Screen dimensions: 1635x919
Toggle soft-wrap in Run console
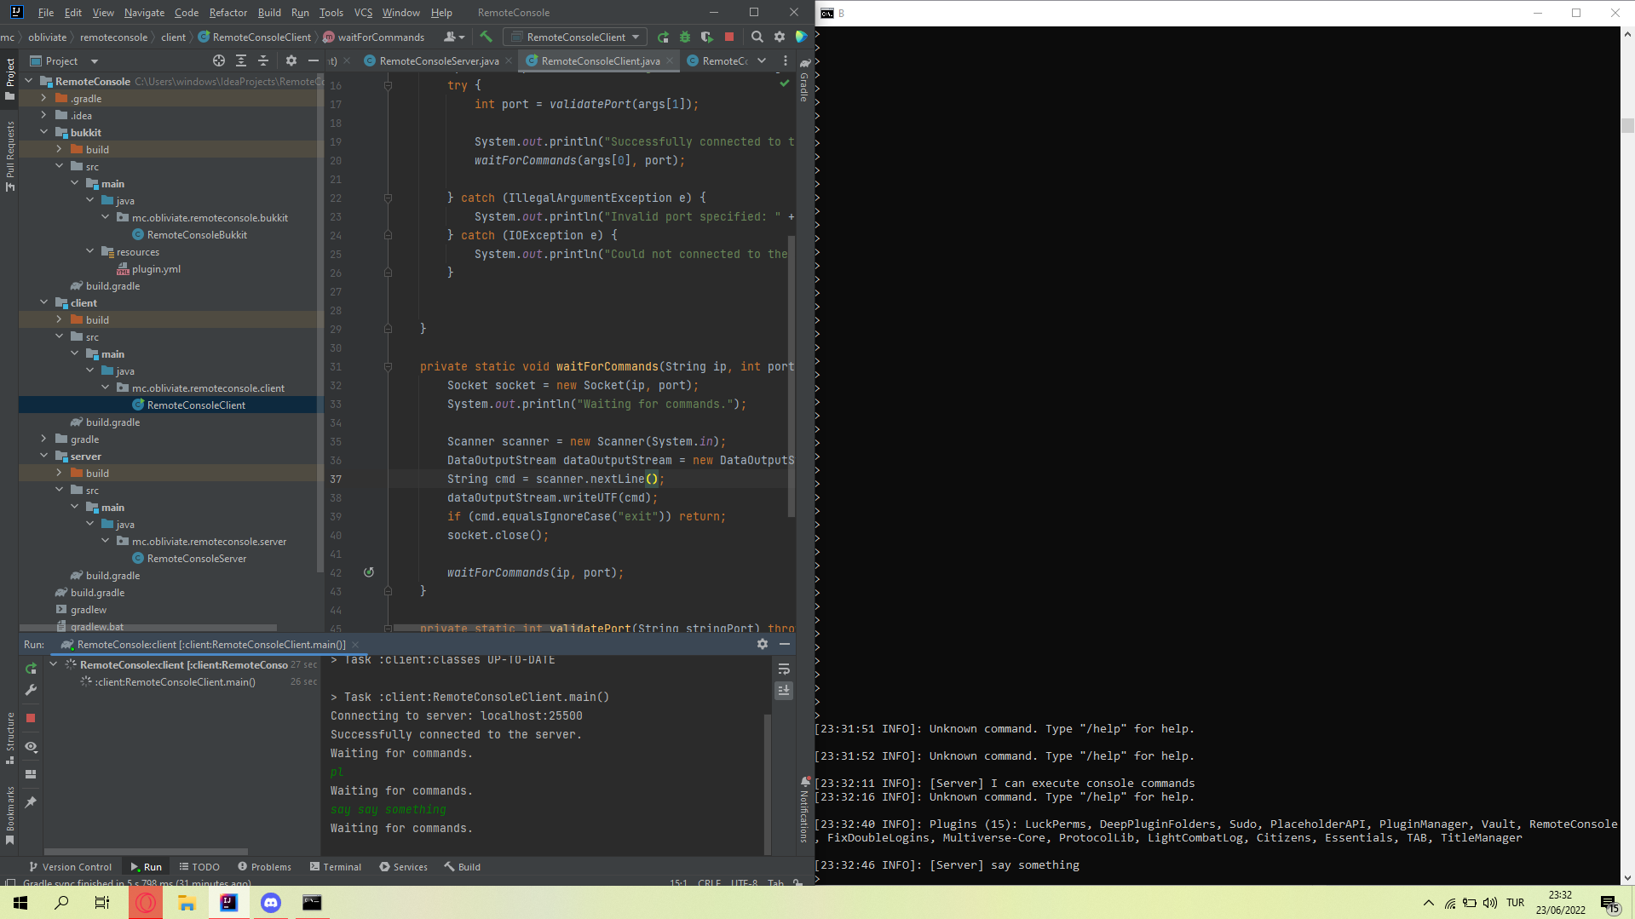(x=784, y=669)
